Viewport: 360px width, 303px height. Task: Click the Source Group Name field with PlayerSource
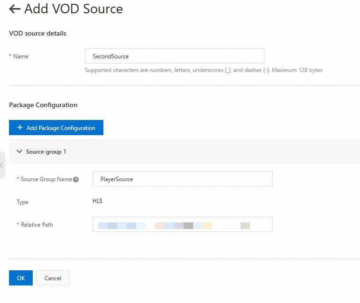coord(182,179)
